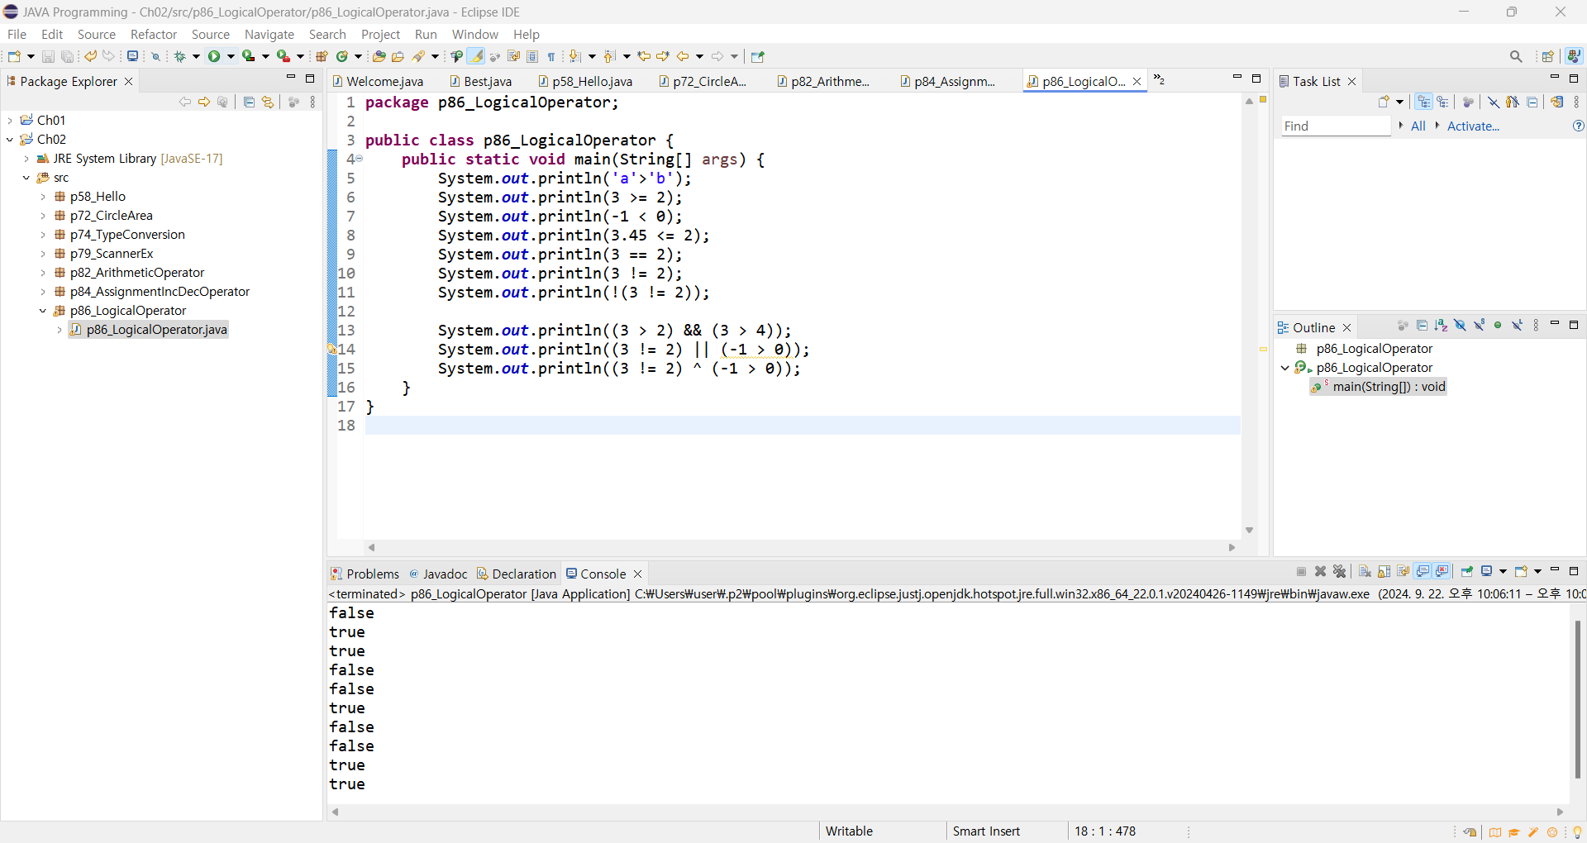Switch to the Declaration tab
1587x843 pixels.
517,574
